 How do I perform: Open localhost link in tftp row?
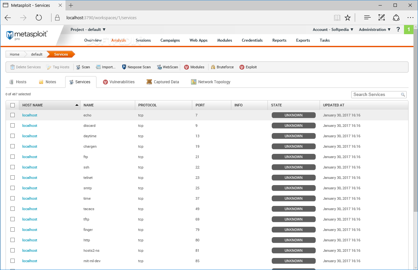[x=30, y=219]
